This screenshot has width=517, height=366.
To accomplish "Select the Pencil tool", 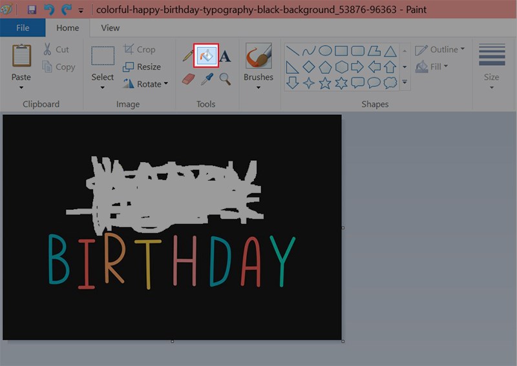I will (x=188, y=56).
